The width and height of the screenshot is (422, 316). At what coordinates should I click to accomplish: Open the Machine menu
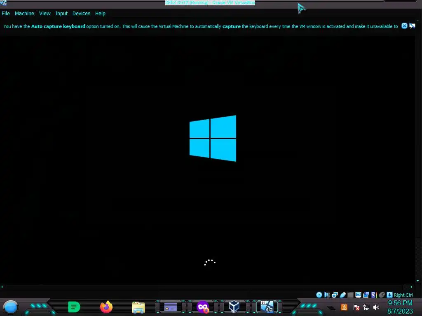point(24,14)
